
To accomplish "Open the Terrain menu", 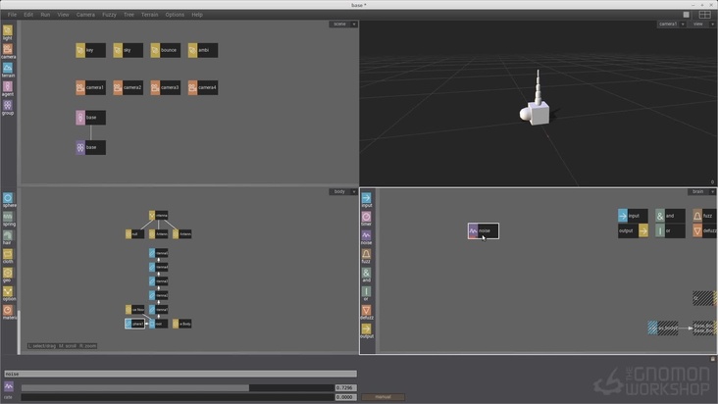I will [149, 15].
